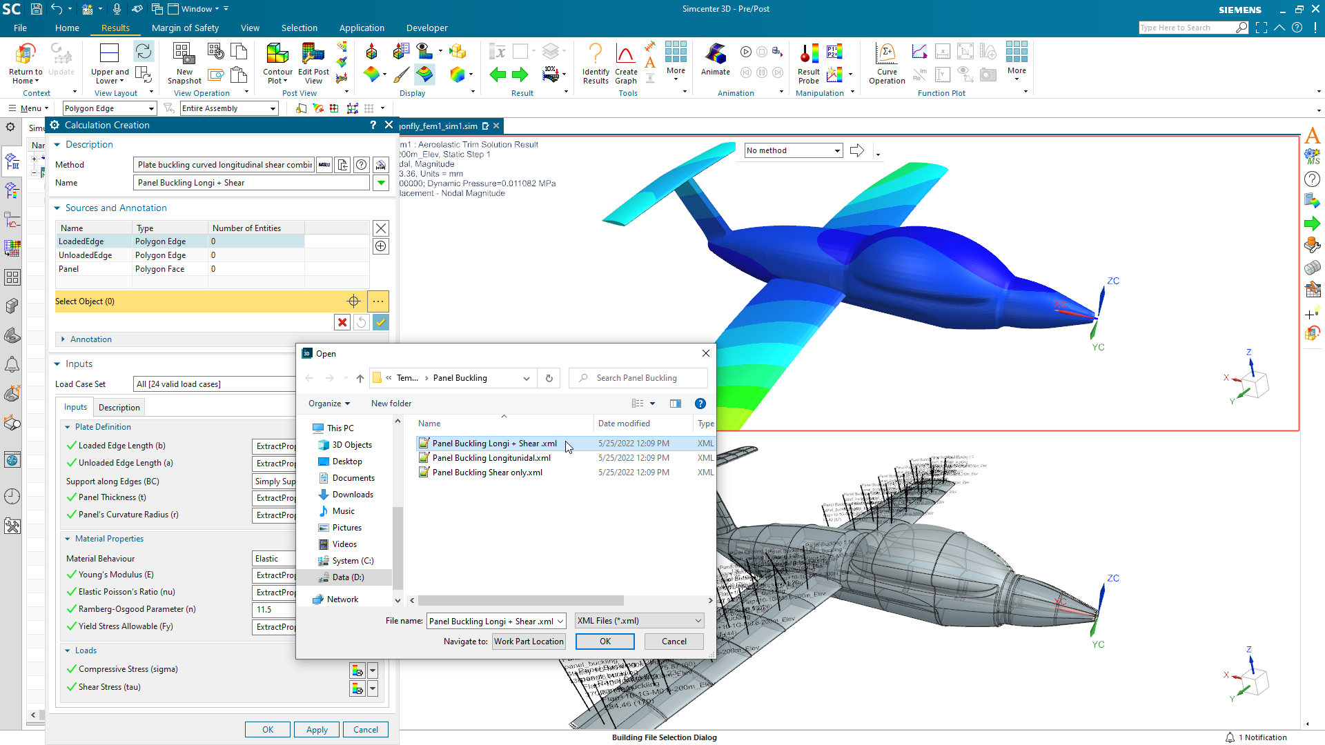Open the File menu
This screenshot has width=1325, height=745.
20,28
